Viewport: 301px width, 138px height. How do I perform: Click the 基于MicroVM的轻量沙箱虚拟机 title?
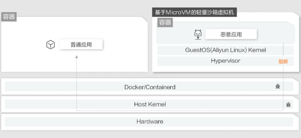[x=194, y=13]
